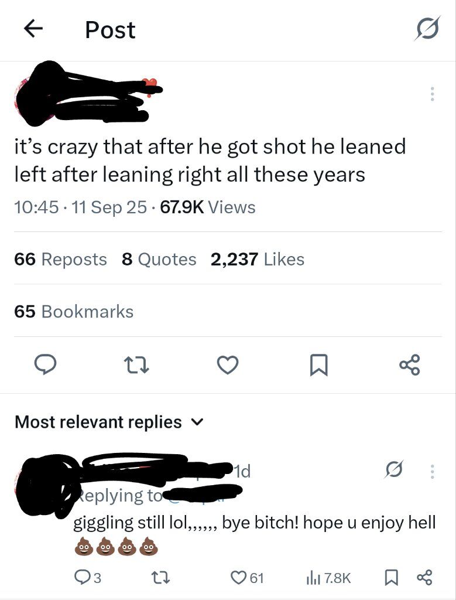Tap the Grok icon in the header
Screen dimensions: 456x600
click(427, 29)
